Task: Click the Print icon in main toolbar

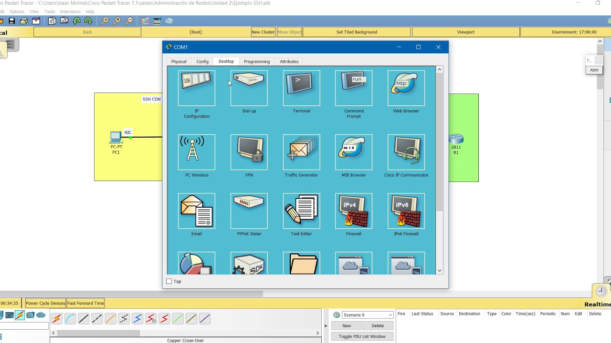Action: pyautogui.click(x=24, y=21)
